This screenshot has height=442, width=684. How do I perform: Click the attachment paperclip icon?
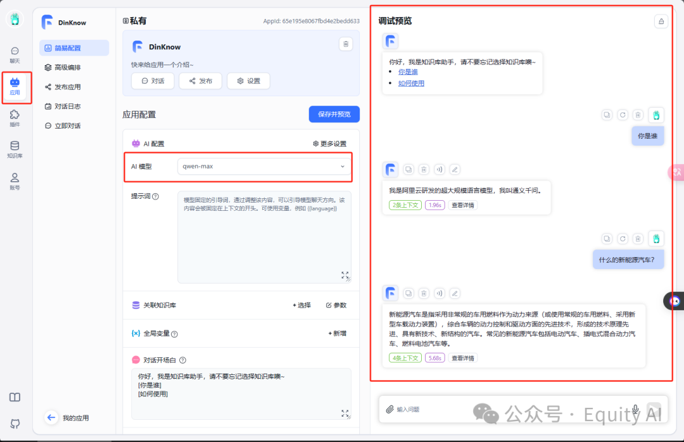389,409
